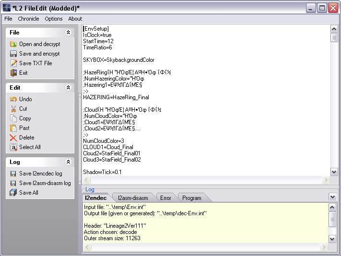Click the Save and encrypt disk icon
Screen dimensions: 341x256
(x=13, y=54)
